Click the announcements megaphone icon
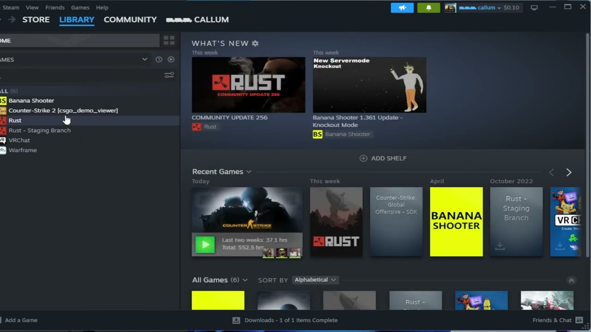The height and width of the screenshot is (332, 591). pos(402,8)
